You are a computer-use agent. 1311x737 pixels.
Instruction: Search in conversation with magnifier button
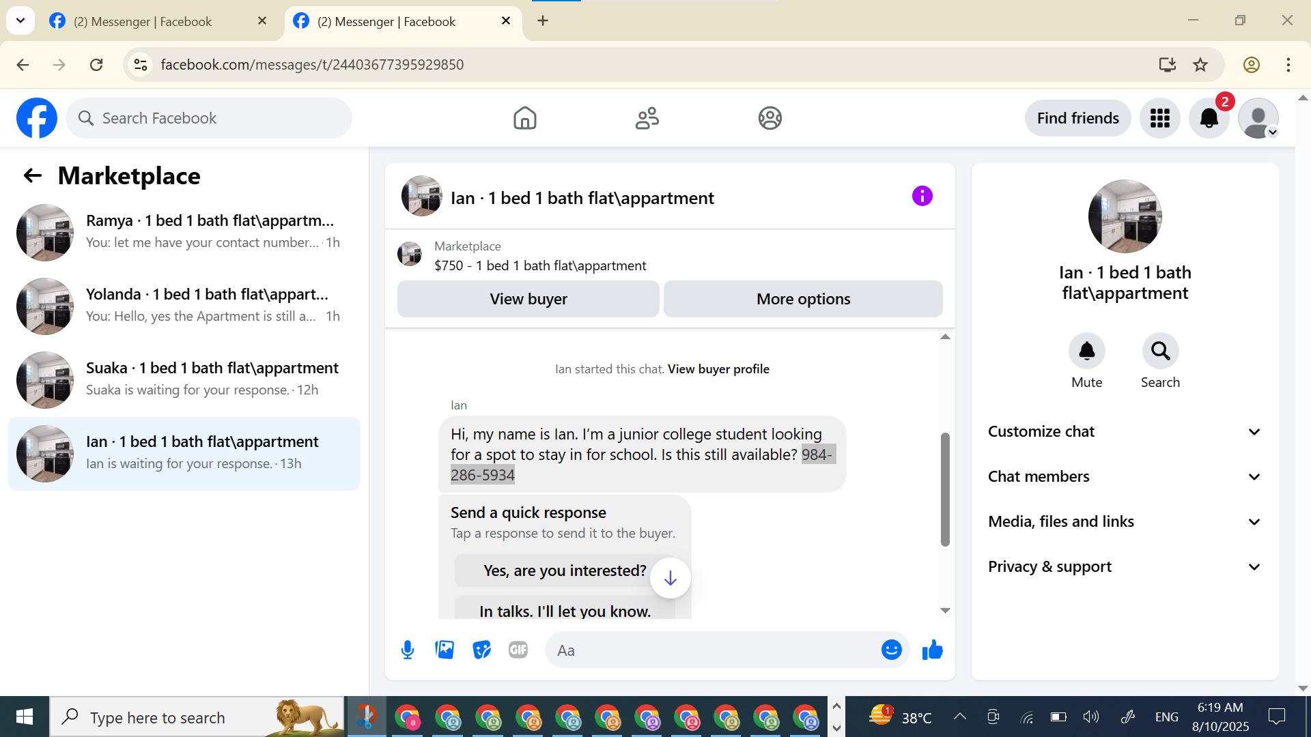1160,351
